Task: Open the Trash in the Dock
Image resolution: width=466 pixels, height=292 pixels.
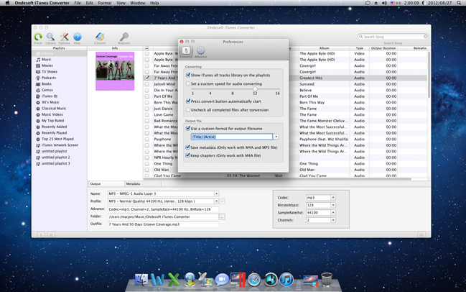Action: pos(327,280)
